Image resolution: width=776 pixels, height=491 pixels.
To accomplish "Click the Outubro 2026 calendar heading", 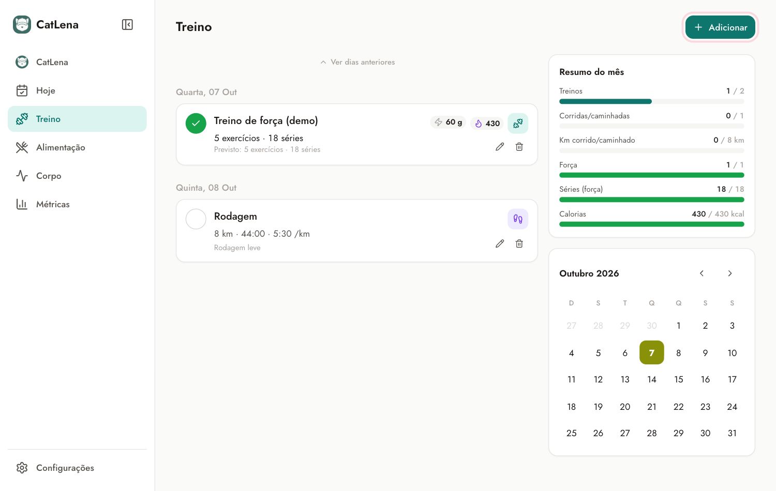I will [589, 273].
